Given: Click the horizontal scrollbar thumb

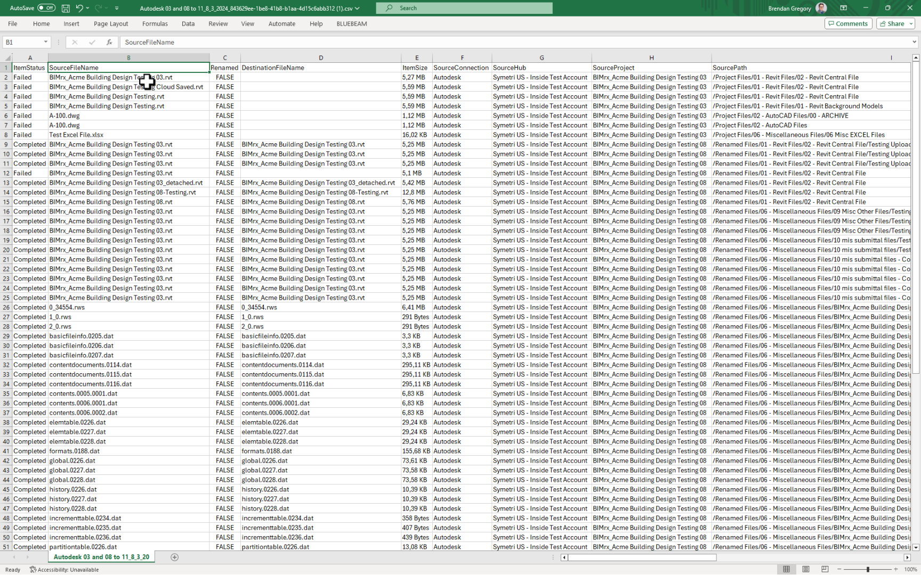Looking at the screenshot, I should tap(642, 557).
